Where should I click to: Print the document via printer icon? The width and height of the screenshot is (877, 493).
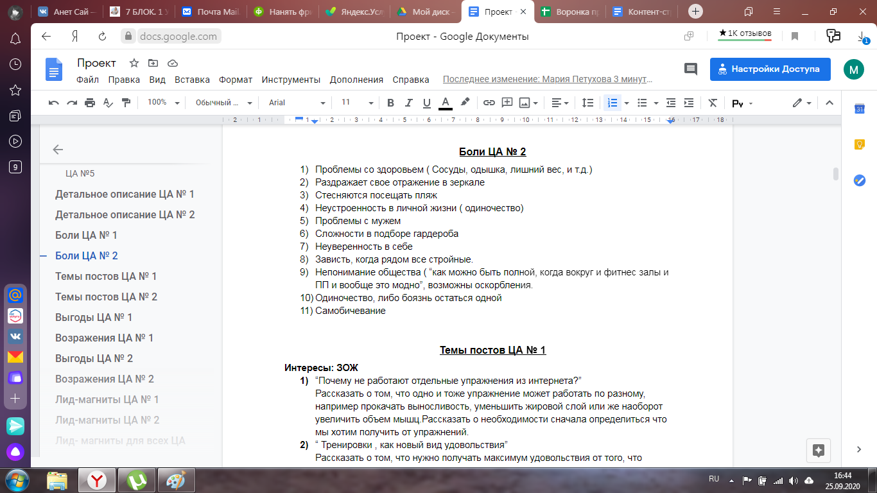coord(90,103)
